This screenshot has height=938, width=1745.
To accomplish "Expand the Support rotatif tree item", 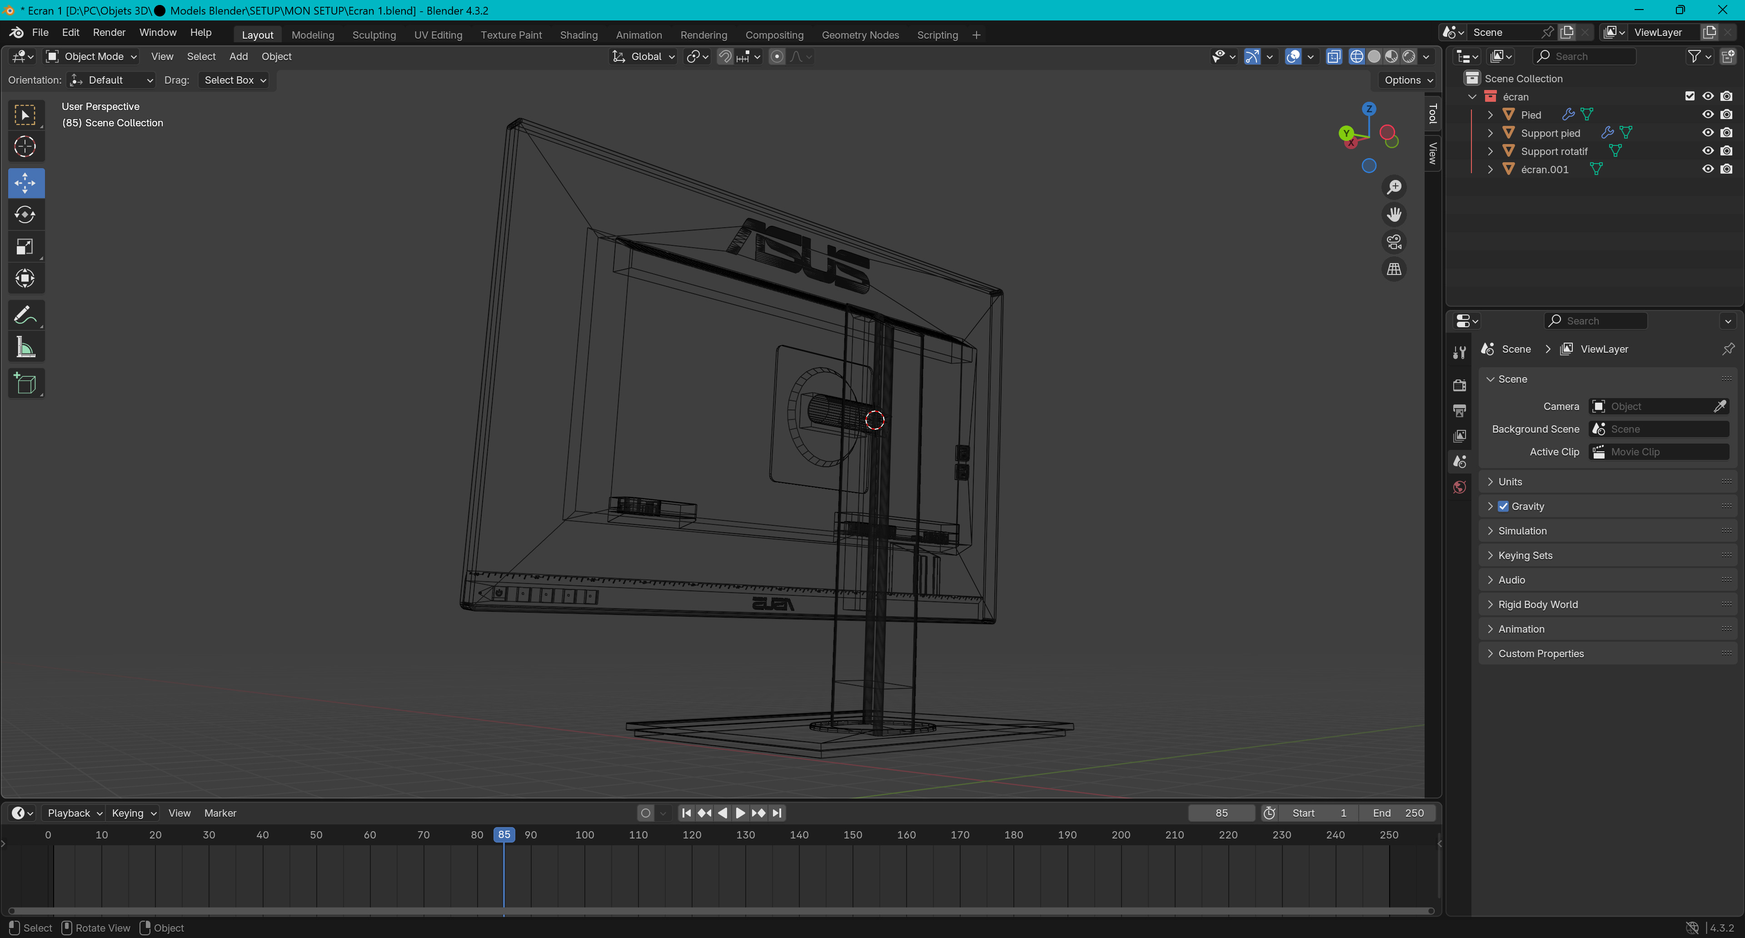I will pos(1490,151).
